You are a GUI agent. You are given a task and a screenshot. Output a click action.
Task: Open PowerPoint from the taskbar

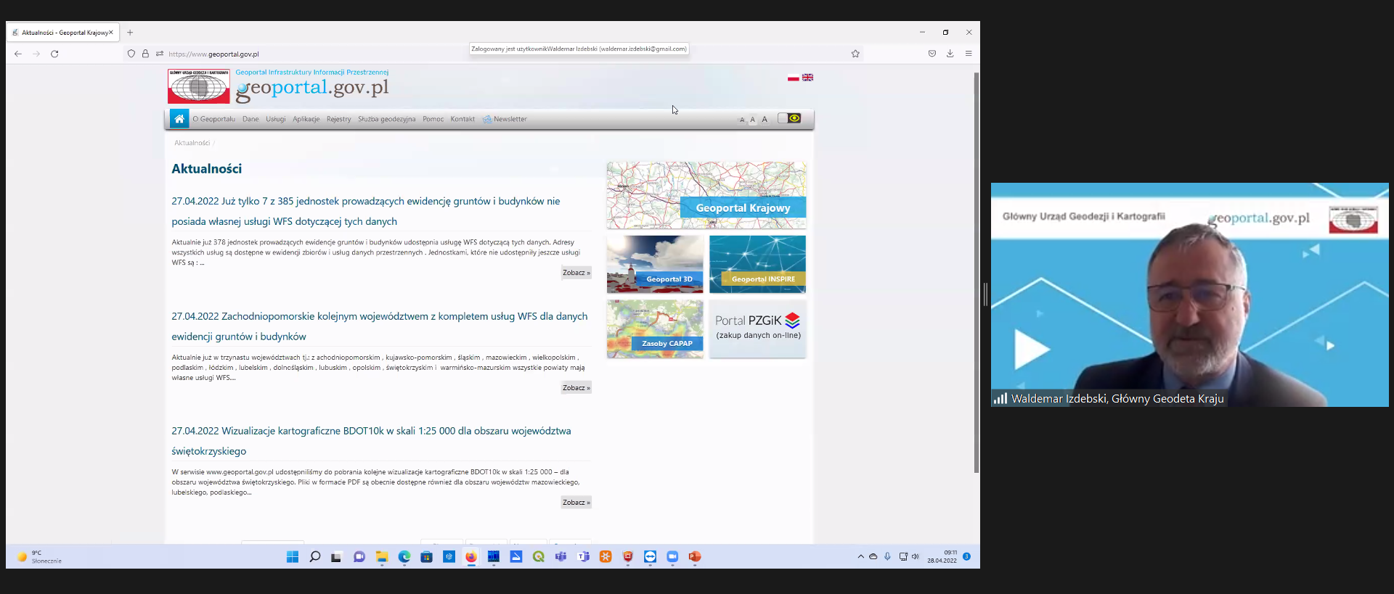(695, 557)
